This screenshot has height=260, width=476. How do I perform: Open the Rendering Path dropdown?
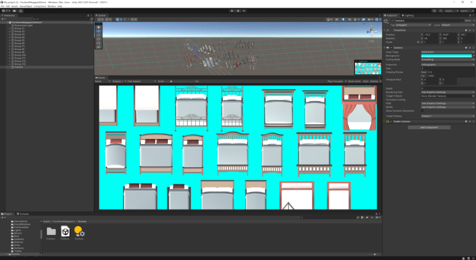[x=448, y=92]
